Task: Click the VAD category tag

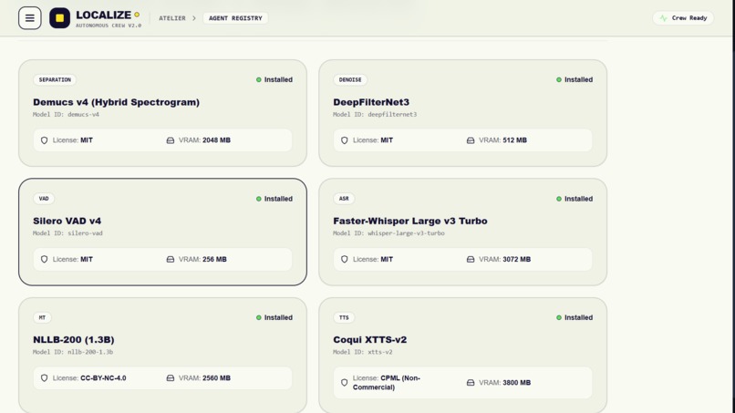Action: tap(44, 199)
